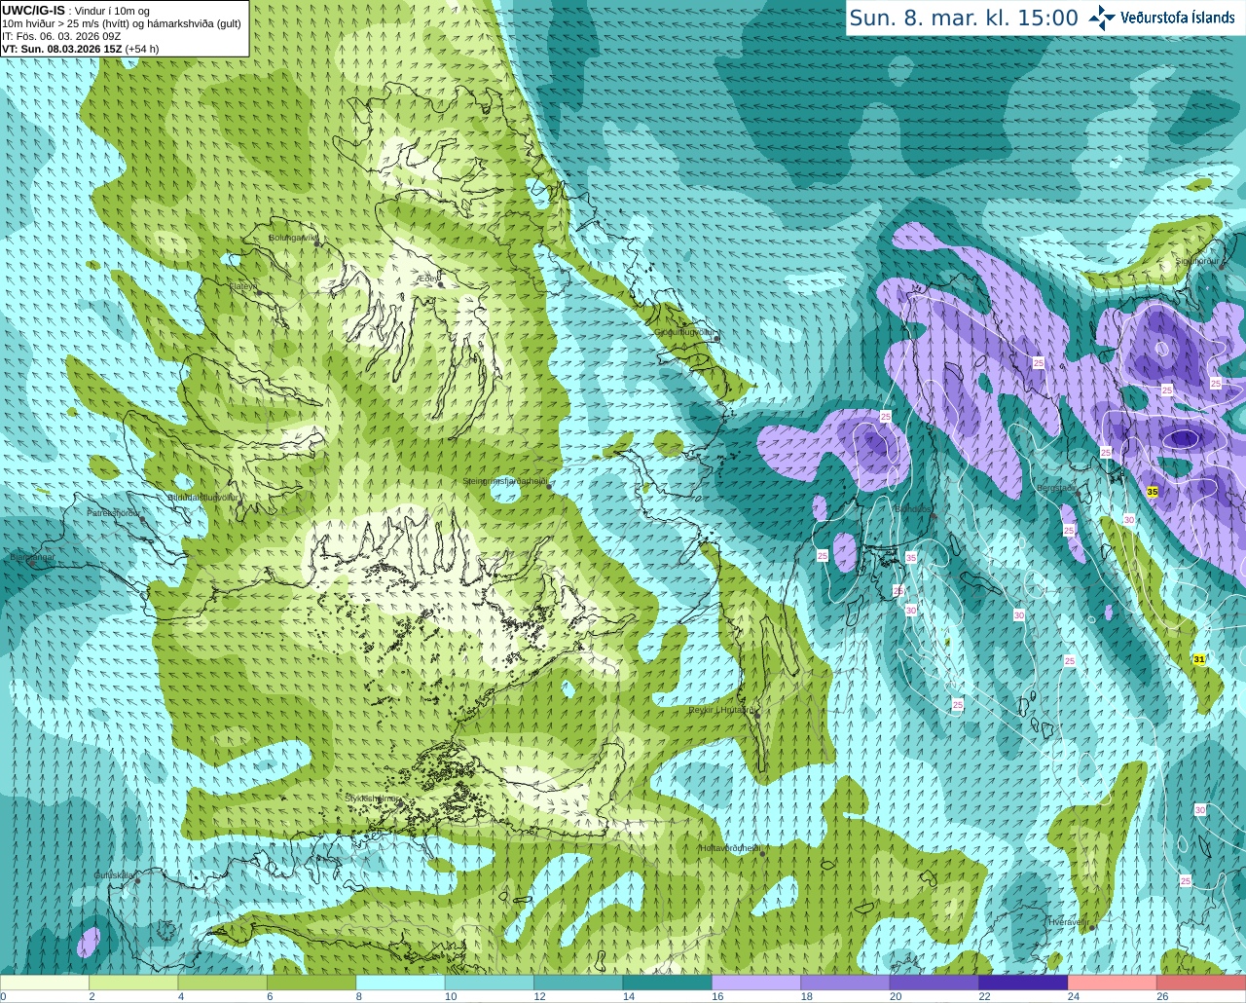Select the 24–26 m/s pink legend swatch
Viewport: 1246px width, 1003px height.
pyautogui.click(x=1112, y=983)
